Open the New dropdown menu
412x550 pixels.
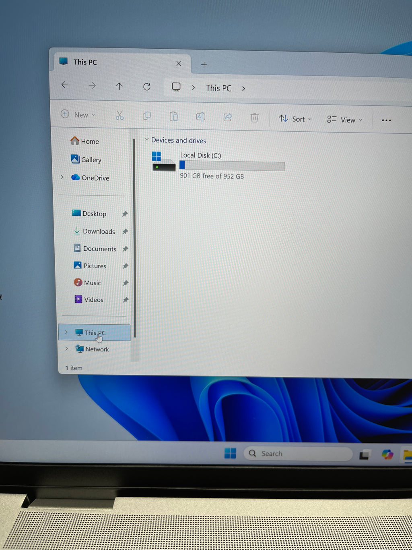point(78,114)
